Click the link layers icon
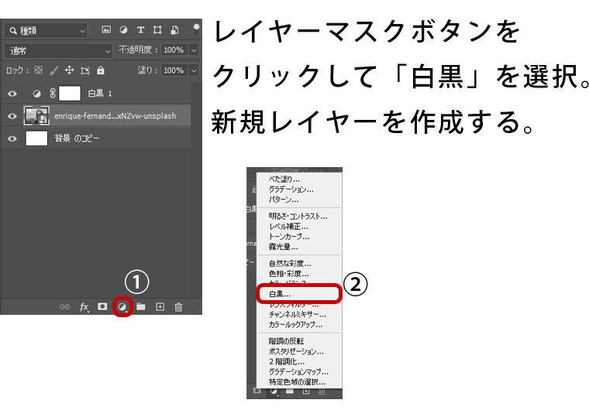589x410 pixels. tap(64, 307)
